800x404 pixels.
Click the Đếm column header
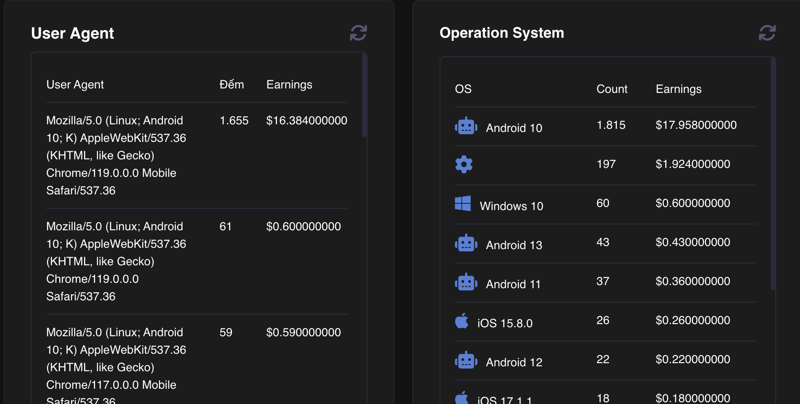tap(231, 84)
